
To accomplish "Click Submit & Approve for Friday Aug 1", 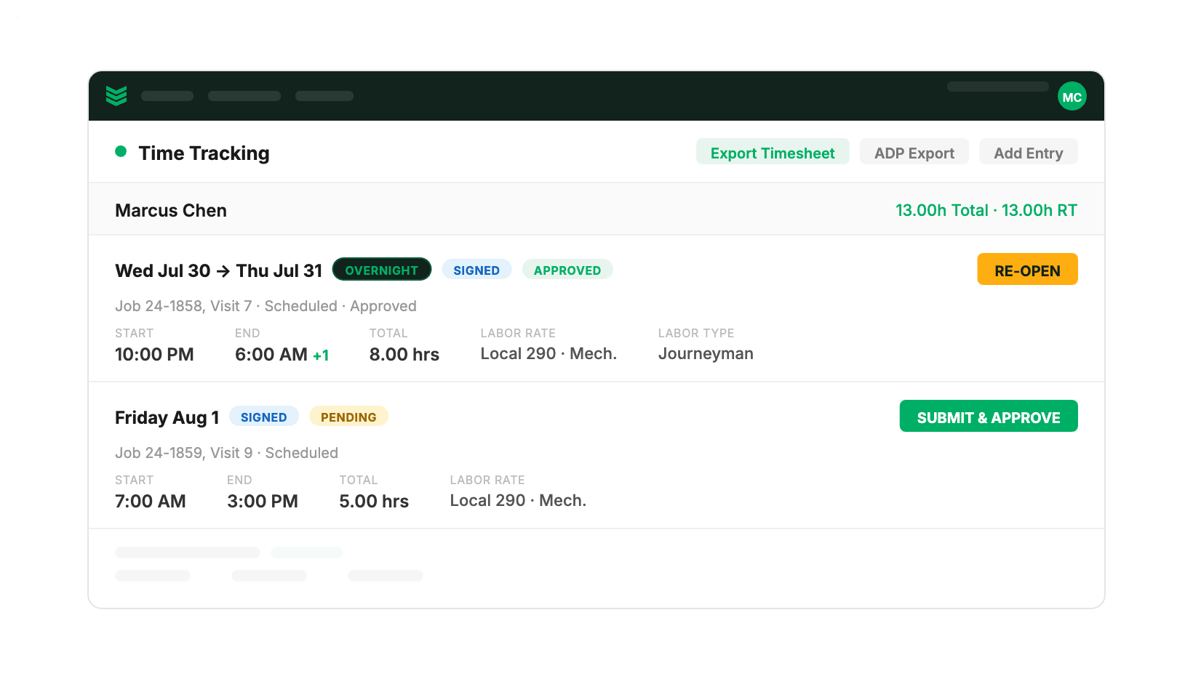I will point(988,417).
